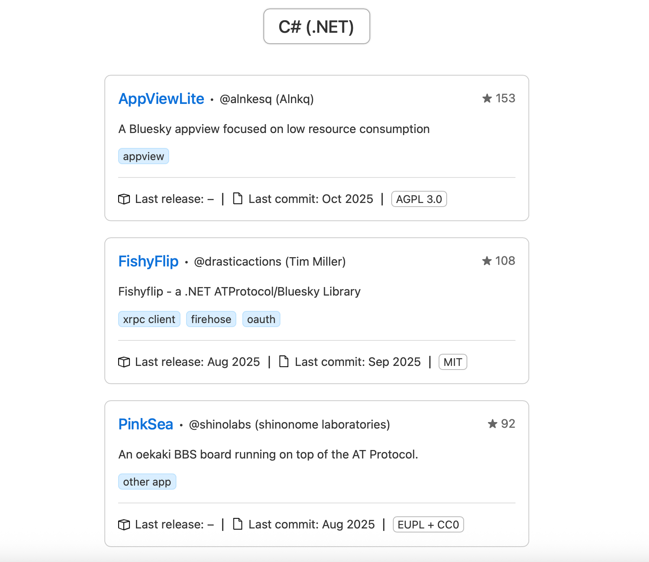Open the AppViewLite project link

(161, 99)
